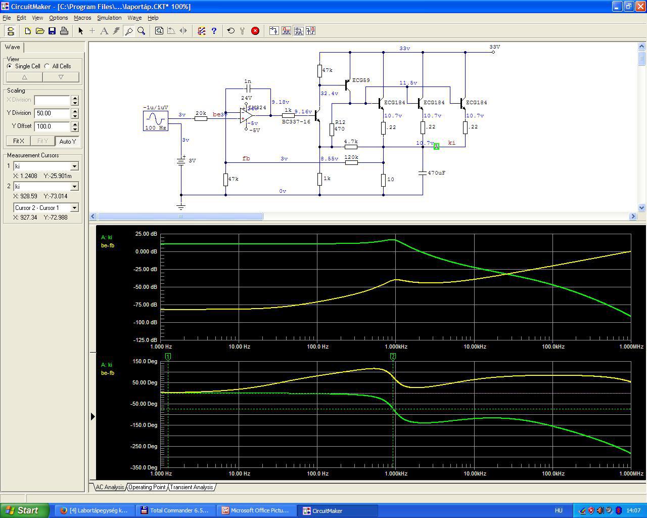Click the Print toolbar icon
Viewport: 647px width, 518px height.
pos(64,31)
